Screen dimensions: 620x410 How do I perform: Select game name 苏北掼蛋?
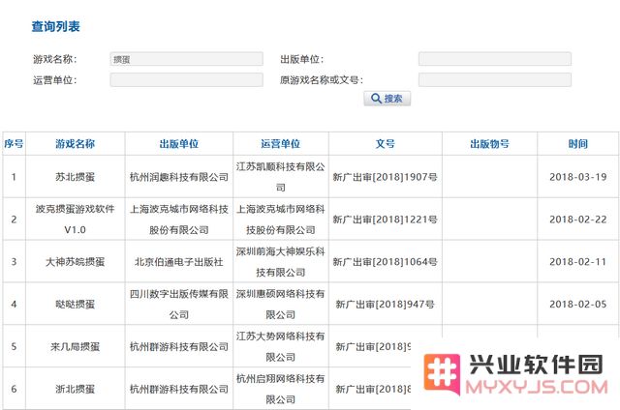(x=76, y=177)
